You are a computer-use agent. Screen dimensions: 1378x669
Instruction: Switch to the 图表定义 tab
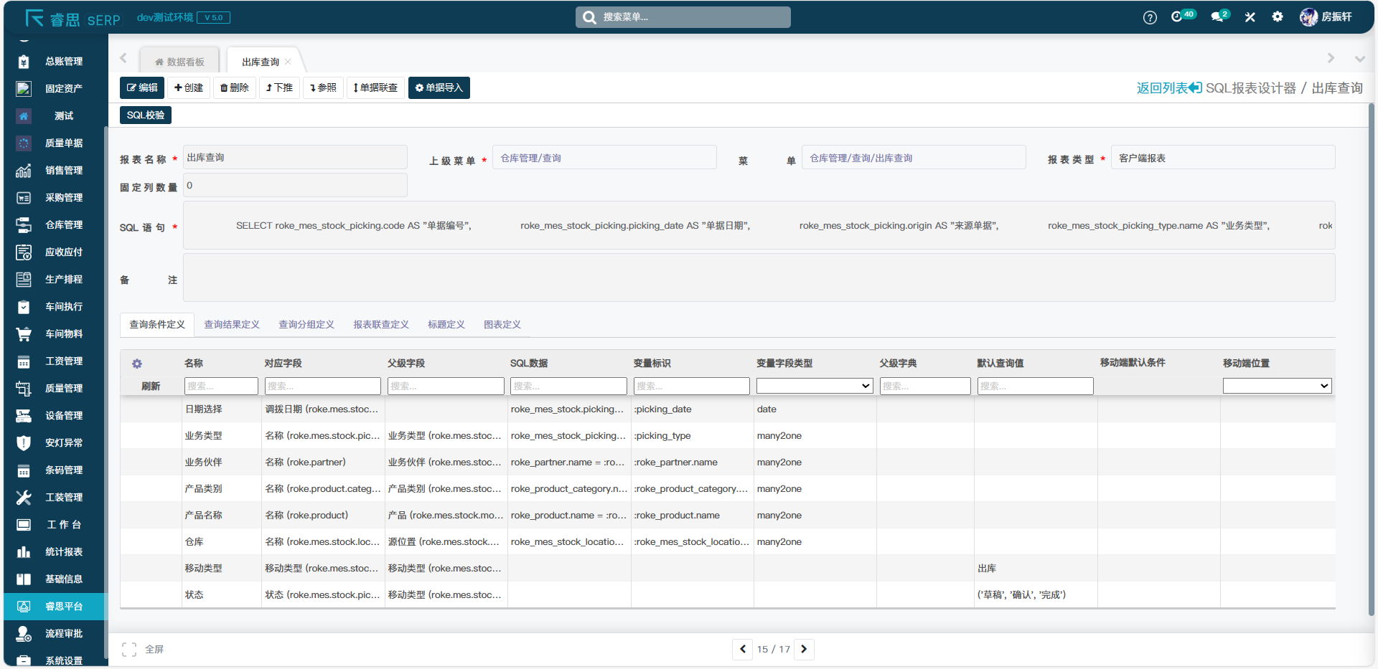[502, 325]
